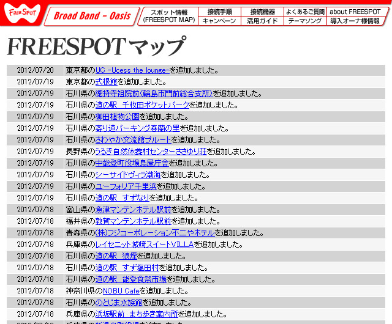Open the キャンペーン menu item
Screen dimensions: 392x324
219,21
